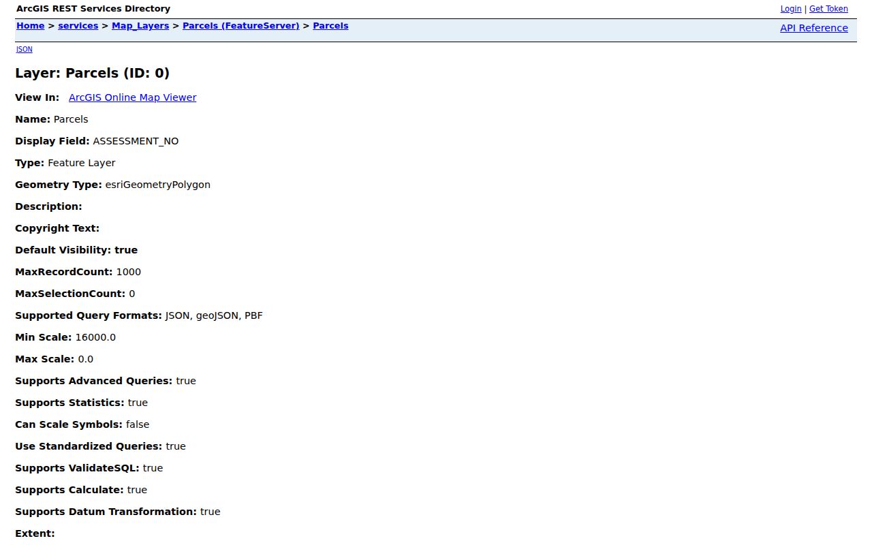Open ArcGIS Online Map Viewer link
This screenshot has width=872, height=545.
(x=133, y=97)
